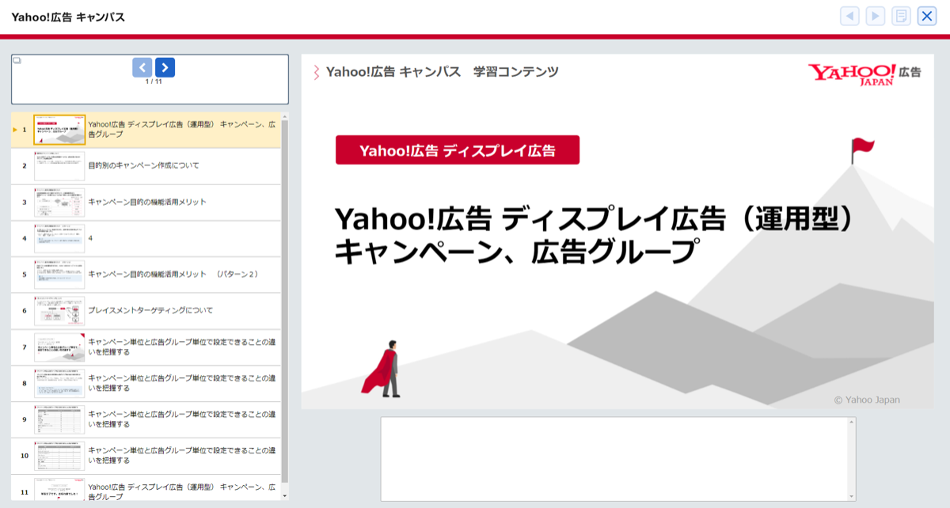Select title キャンペーン目的の機能活用メリット in row 3
The image size is (950, 508).
click(x=147, y=202)
